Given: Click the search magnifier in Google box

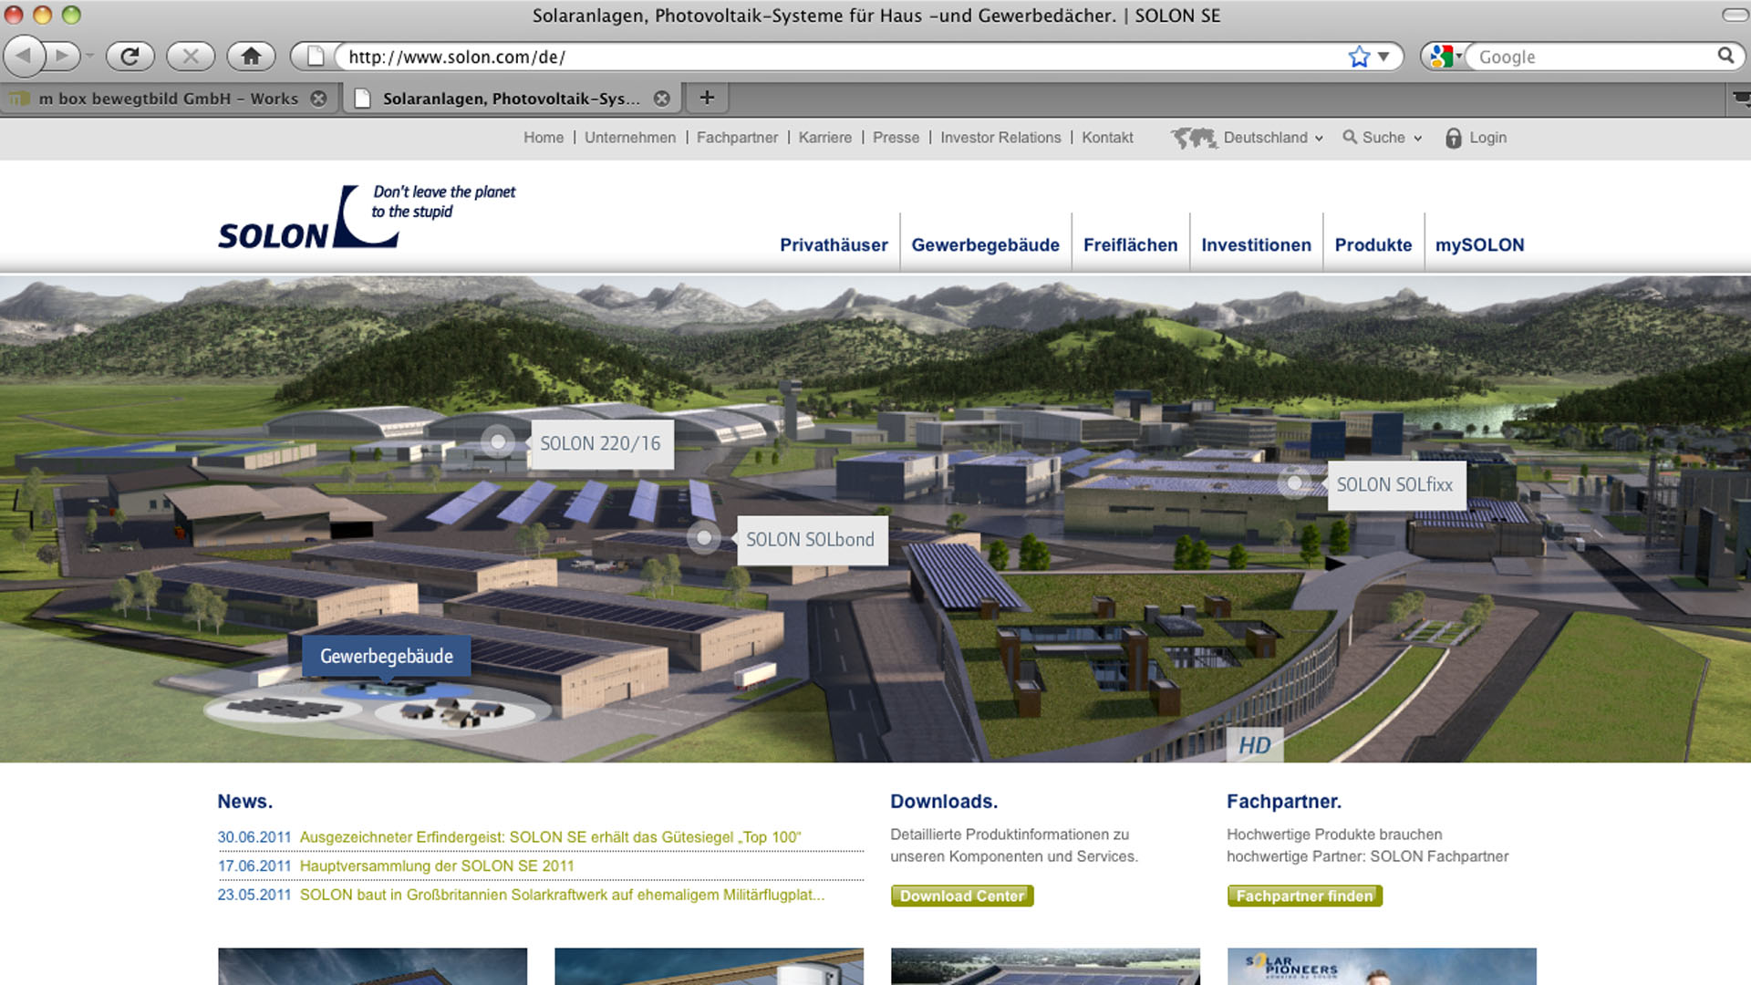Looking at the screenshot, I should pyautogui.click(x=1725, y=56).
